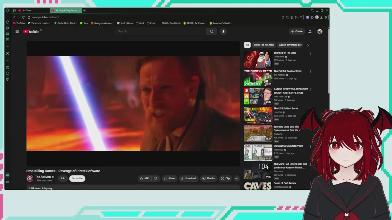The width and height of the screenshot is (392, 220).
Task: Click the main video player
Action: (x=133, y=104)
